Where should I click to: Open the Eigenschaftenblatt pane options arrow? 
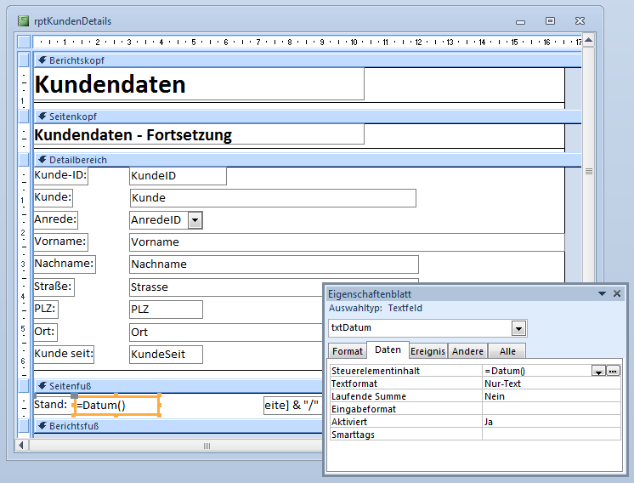point(602,293)
